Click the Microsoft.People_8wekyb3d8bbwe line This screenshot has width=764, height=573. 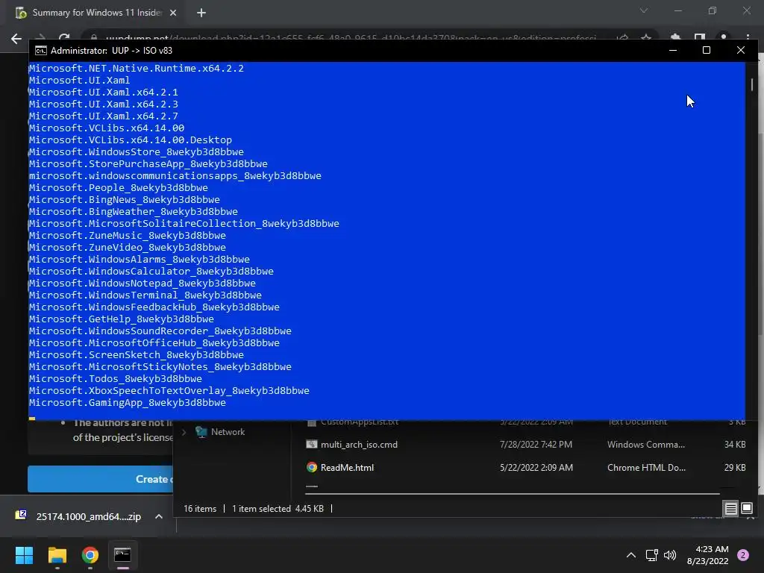pyautogui.click(x=119, y=188)
